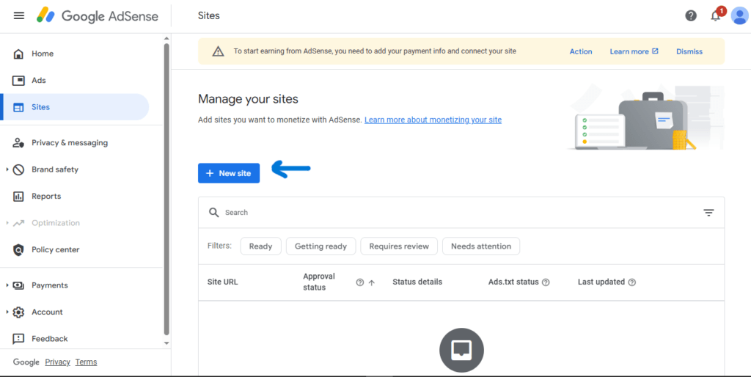Open the banner Learn more link
751x377 pixels.
coord(634,52)
